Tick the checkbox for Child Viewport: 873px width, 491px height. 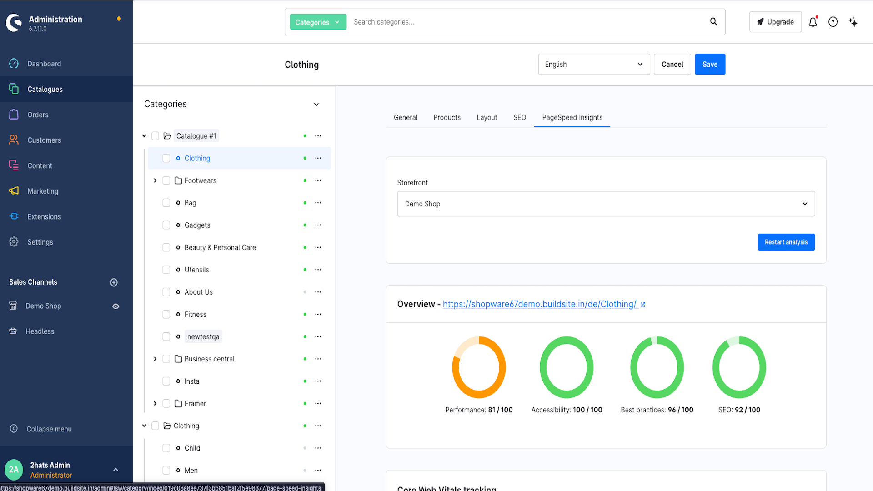click(166, 448)
